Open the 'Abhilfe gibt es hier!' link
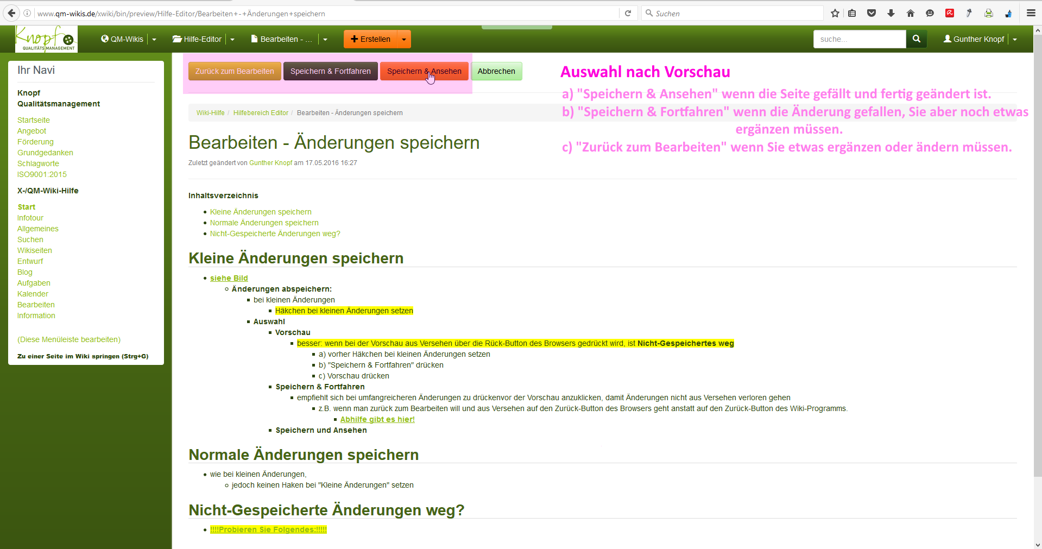 [x=377, y=419]
